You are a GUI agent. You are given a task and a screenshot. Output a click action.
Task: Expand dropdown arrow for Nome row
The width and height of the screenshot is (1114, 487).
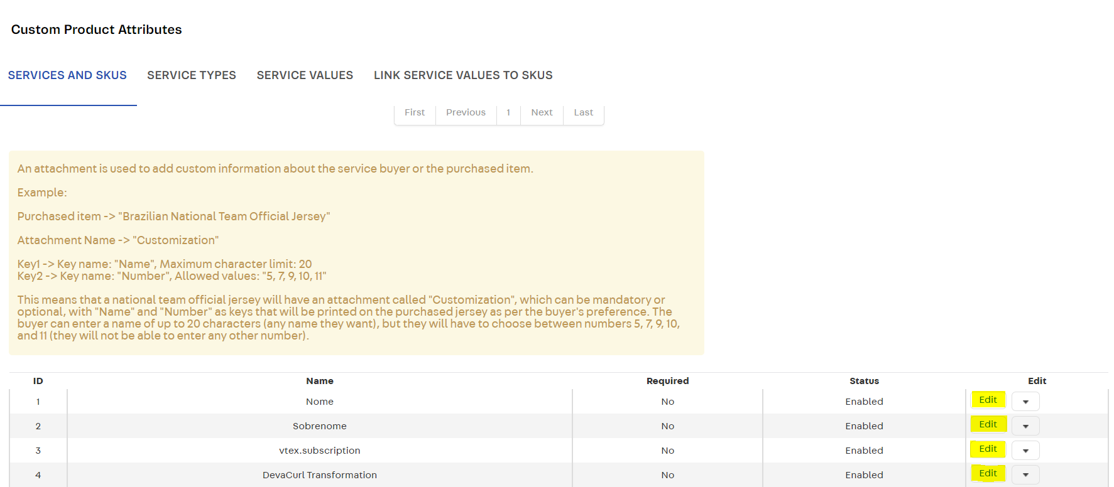pyautogui.click(x=1025, y=402)
